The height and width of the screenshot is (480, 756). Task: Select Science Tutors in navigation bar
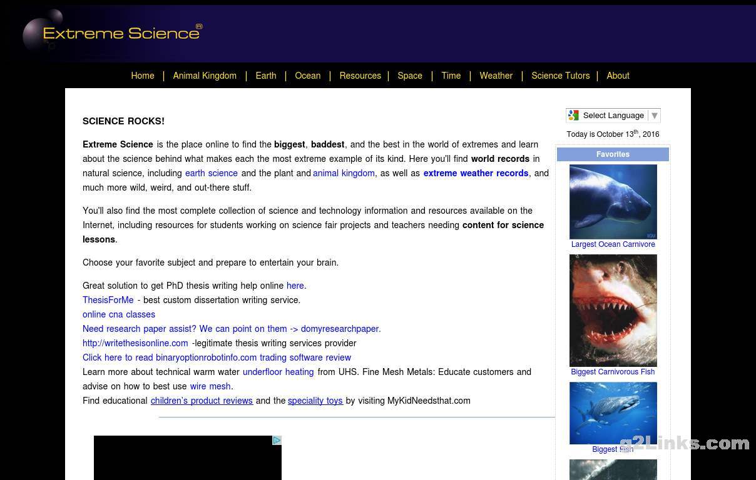pos(560,76)
